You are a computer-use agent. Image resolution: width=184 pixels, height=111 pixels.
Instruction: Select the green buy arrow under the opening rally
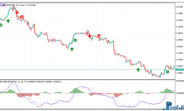(8, 21)
